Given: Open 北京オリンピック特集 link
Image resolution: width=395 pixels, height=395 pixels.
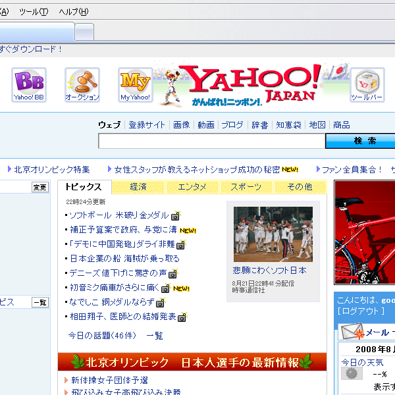Looking at the screenshot, I should tap(51, 170).
